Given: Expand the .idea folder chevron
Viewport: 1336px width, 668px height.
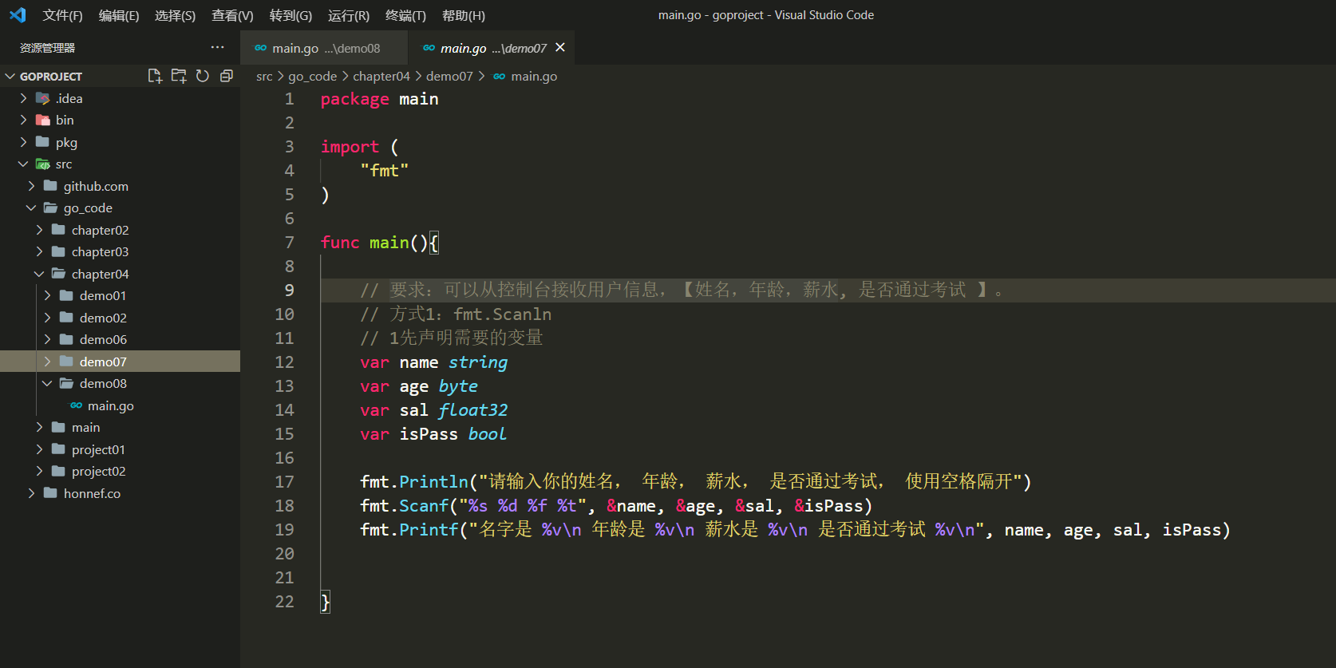Looking at the screenshot, I should tap(23, 98).
